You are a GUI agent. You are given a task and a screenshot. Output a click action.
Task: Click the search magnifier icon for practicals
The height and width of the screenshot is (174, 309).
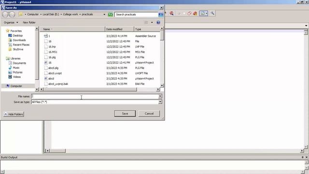161,14
